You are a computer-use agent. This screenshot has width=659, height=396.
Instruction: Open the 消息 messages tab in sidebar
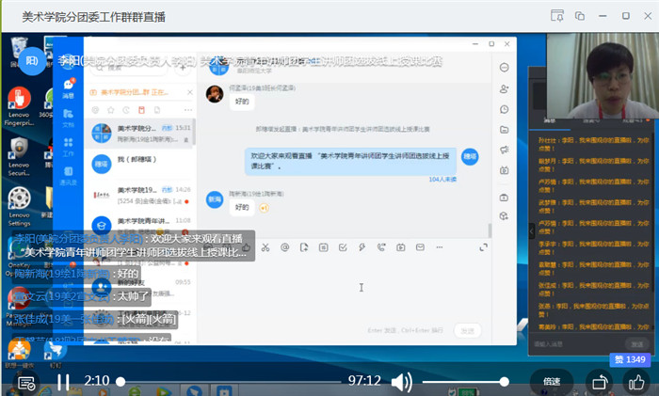coord(69,88)
